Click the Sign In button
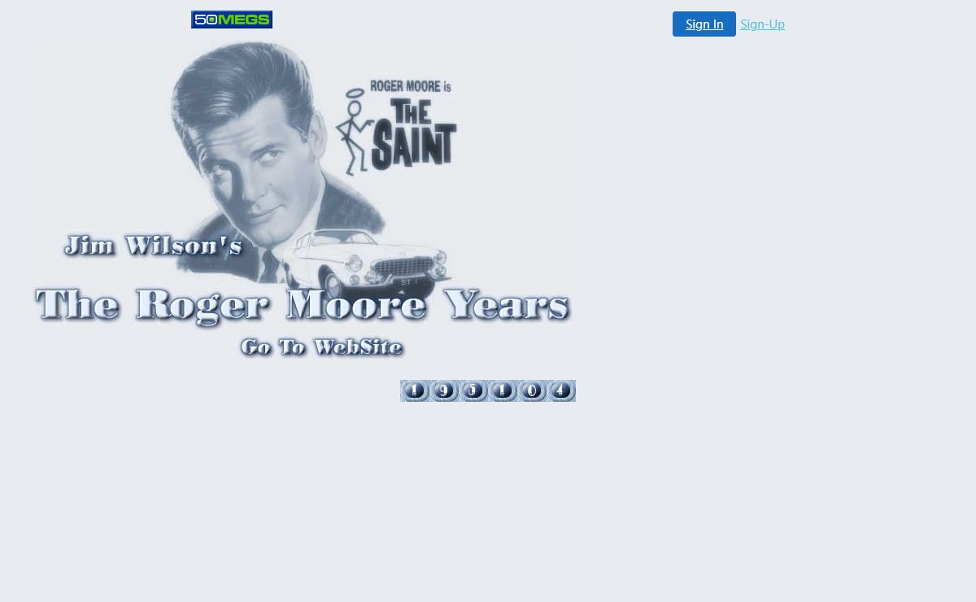The width and height of the screenshot is (976, 602). 704,24
